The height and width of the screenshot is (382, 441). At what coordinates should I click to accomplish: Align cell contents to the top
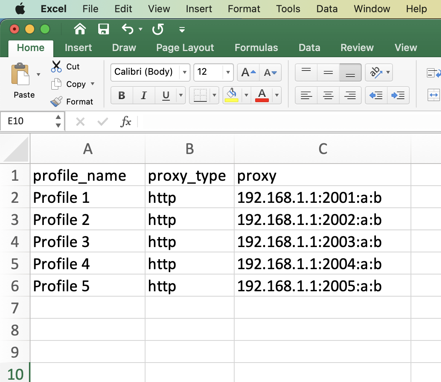306,72
